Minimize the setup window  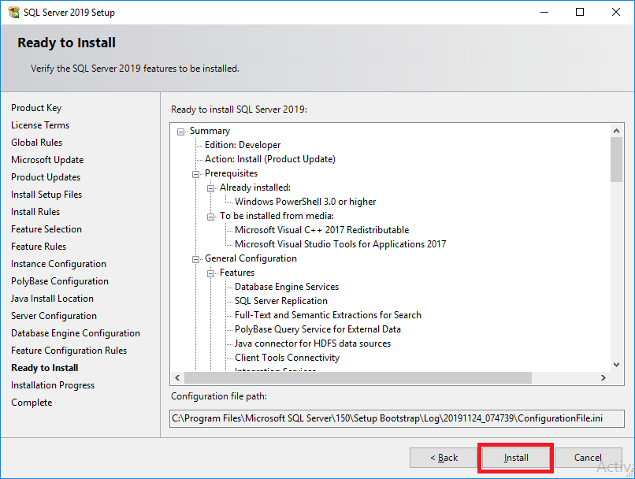click(x=544, y=12)
